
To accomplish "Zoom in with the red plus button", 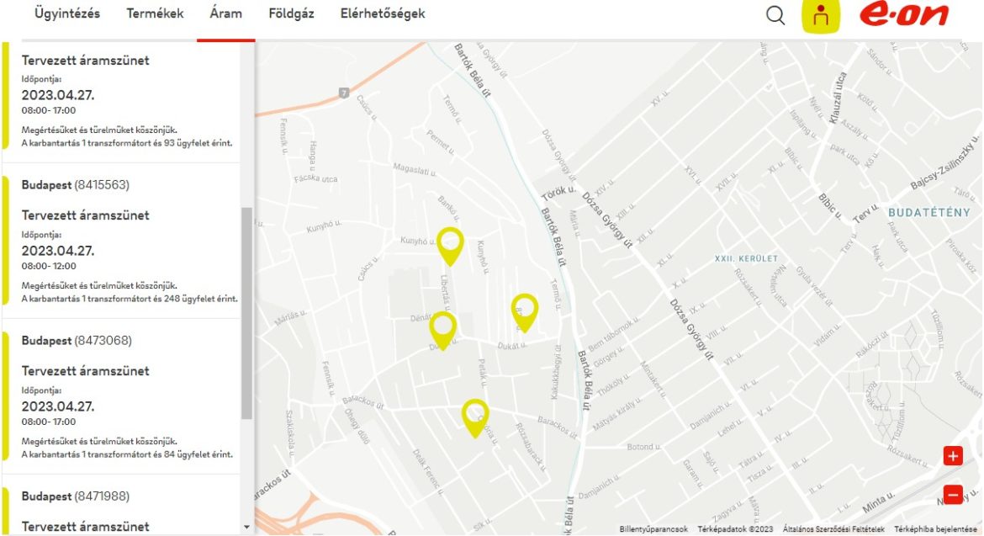I will tap(952, 457).
